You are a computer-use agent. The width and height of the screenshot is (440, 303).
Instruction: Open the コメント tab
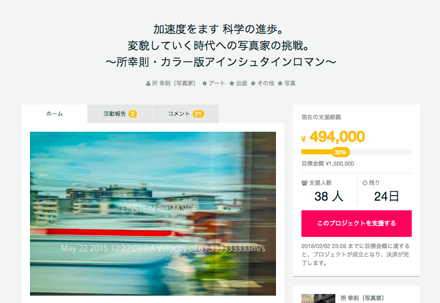click(x=186, y=114)
